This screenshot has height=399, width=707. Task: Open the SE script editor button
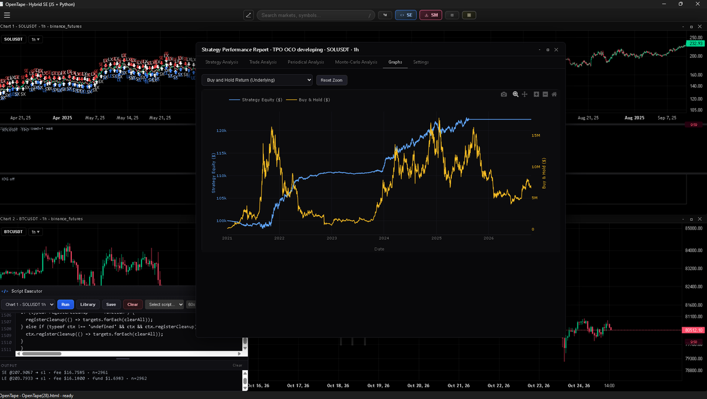pos(405,15)
